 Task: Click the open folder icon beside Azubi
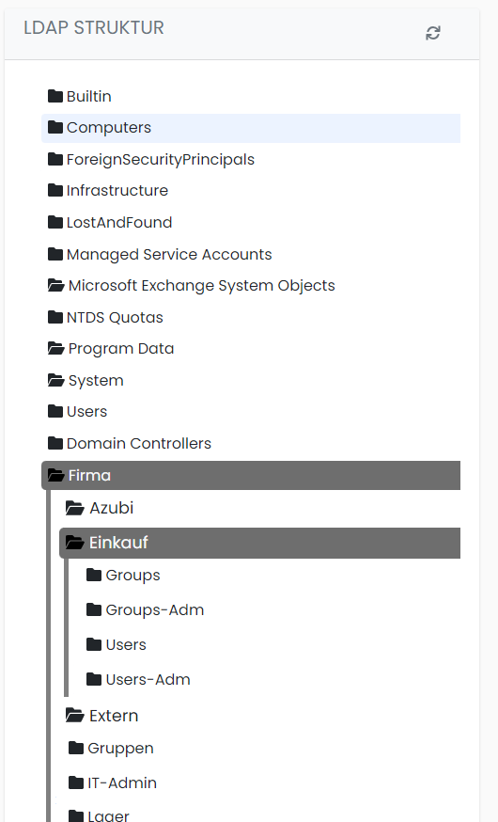point(75,508)
